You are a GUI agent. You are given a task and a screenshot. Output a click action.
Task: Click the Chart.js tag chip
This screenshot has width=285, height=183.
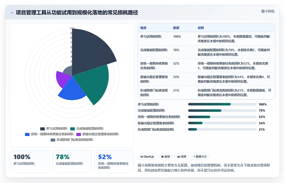click(x=147, y=157)
